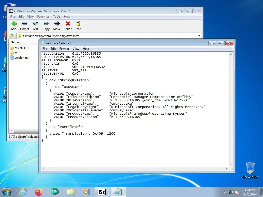Open the green globe browser on taskbar
This screenshot has height=197, width=263.
55,192
